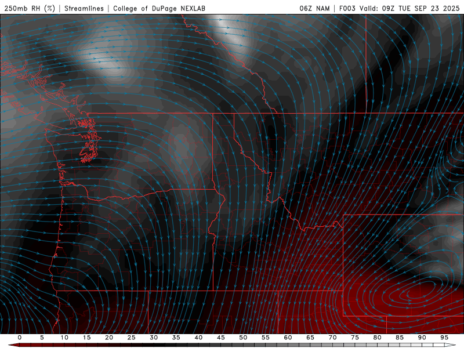The height and width of the screenshot is (348, 464).
Task: Click the colorbar tick label '60'
Action: [x=288, y=338]
